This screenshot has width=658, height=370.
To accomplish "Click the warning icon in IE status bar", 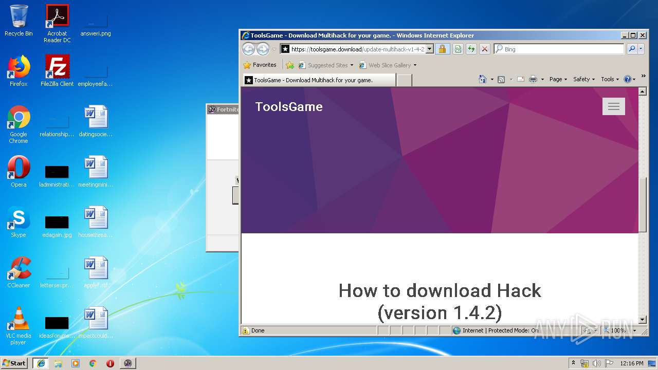I will [x=246, y=330].
